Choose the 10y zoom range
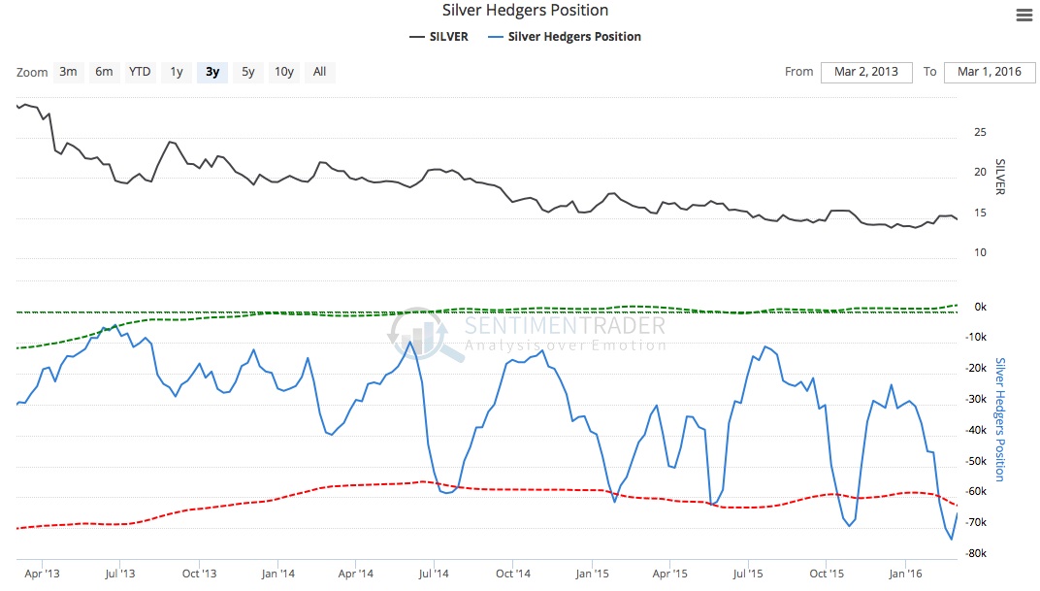Image resolution: width=1040 pixels, height=591 pixels. pyautogui.click(x=284, y=72)
